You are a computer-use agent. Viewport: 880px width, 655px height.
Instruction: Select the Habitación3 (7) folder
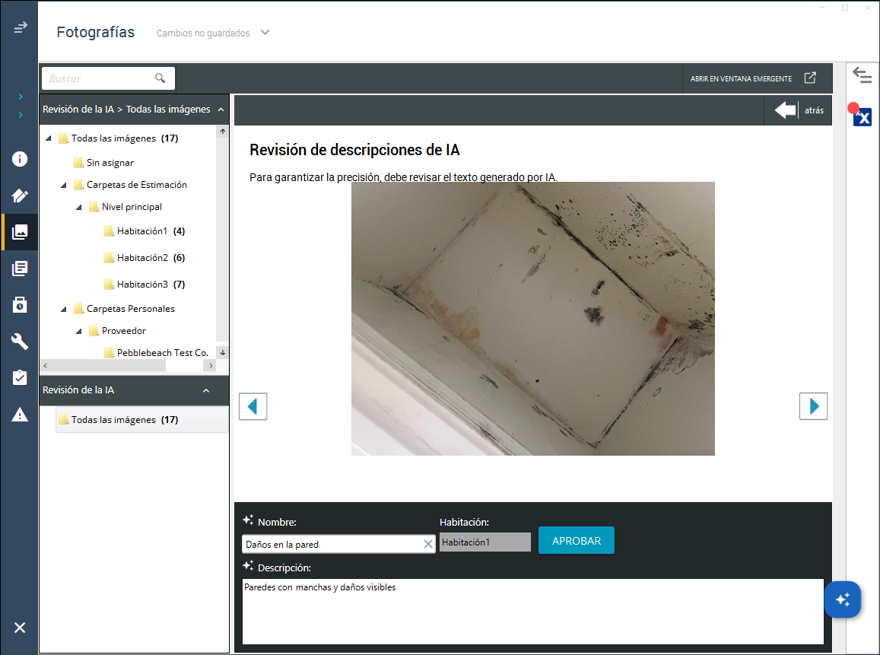(x=145, y=284)
